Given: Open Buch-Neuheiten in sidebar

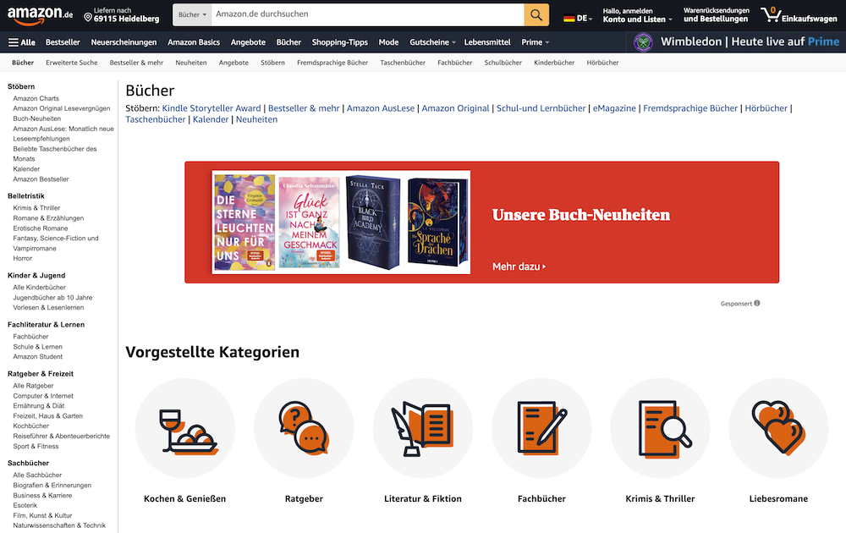Looking at the screenshot, I should 36,118.
